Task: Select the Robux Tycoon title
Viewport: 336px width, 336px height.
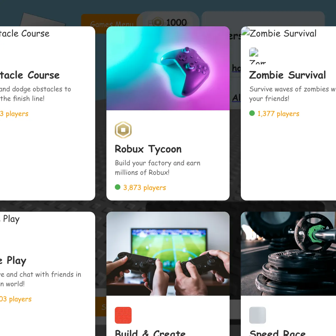Action: [x=148, y=149]
